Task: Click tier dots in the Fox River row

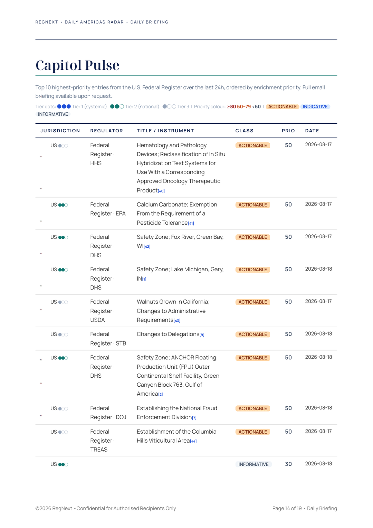Action: click(63, 237)
